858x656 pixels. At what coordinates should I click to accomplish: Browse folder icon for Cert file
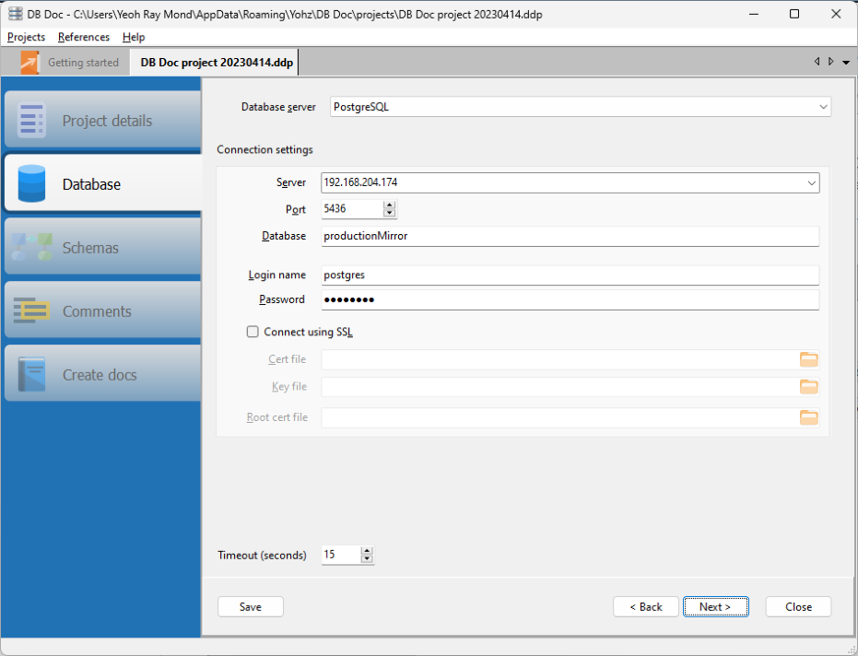(x=808, y=360)
